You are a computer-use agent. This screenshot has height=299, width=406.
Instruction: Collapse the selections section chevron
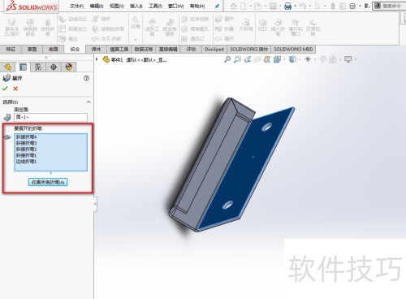click(x=89, y=102)
